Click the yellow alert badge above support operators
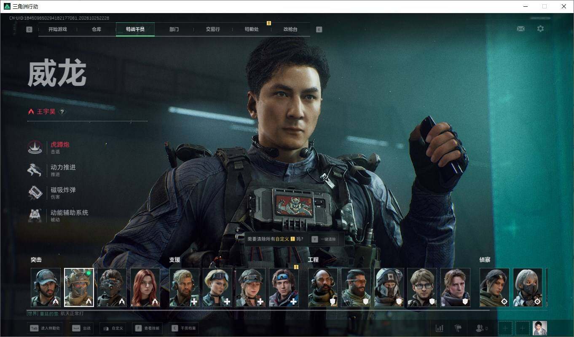The image size is (574, 337). tap(296, 267)
